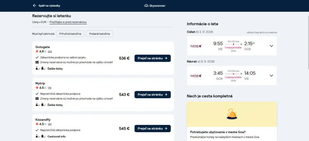Go to Kissandfly site for 545 €
The height and width of the screenshot is (141, 309).
tap(152, 129)
